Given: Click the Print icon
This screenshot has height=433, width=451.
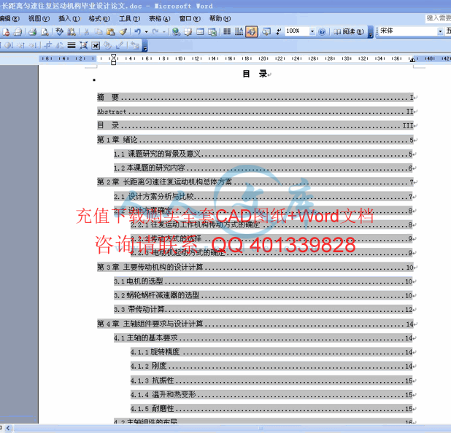Looking at the screenshot, I should (32, 31).
